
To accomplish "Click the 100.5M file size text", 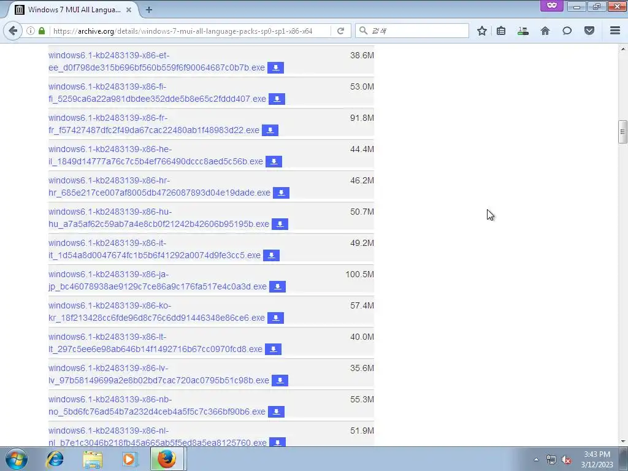I will tap(359, 274).
